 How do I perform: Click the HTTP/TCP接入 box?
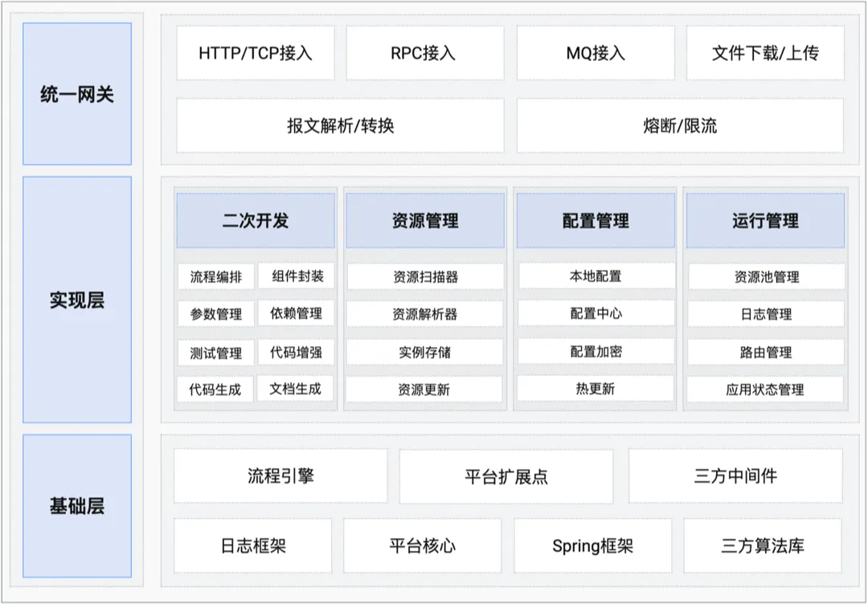pyautogui.click(x=253, y=52)
